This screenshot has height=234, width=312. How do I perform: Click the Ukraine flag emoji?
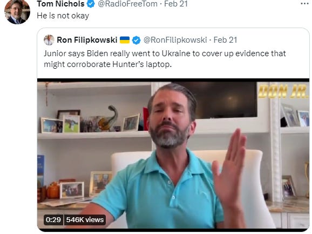pyautogui.click(x=125, y=40)
